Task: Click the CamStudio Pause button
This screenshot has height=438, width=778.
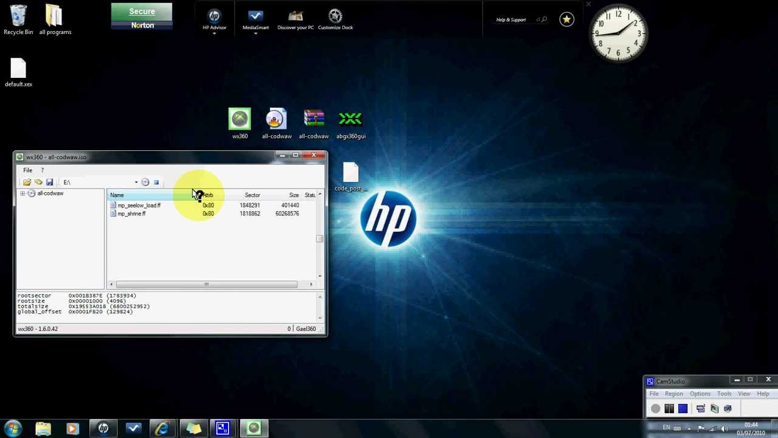Action: tap(669, 409)
